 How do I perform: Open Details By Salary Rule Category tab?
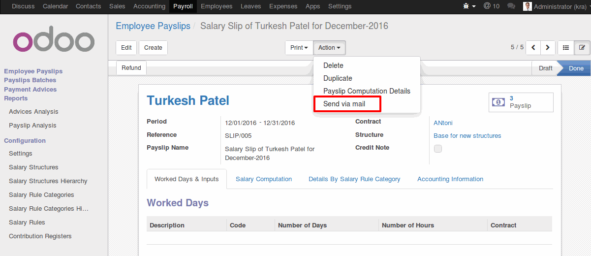point(354,179)
